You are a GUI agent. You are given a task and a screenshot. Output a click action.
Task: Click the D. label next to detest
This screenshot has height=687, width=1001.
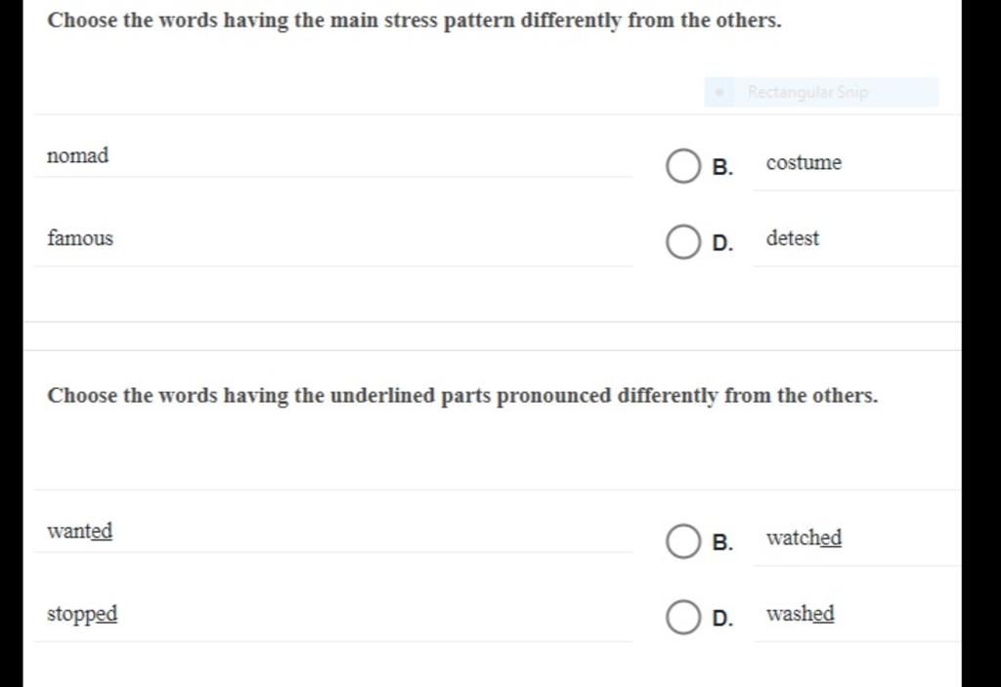(722, 242)
